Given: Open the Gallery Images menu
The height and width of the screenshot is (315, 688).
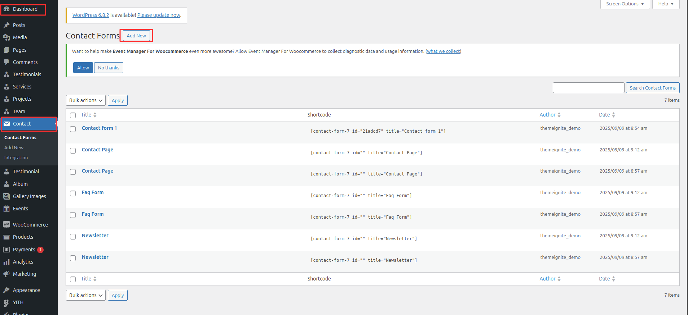Looking at the screenshot, I should click(29, 196).
